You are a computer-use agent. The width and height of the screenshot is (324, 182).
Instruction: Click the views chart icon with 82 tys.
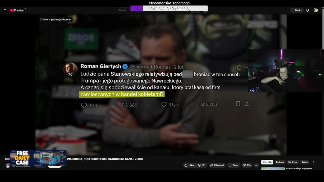coord(202,104)
